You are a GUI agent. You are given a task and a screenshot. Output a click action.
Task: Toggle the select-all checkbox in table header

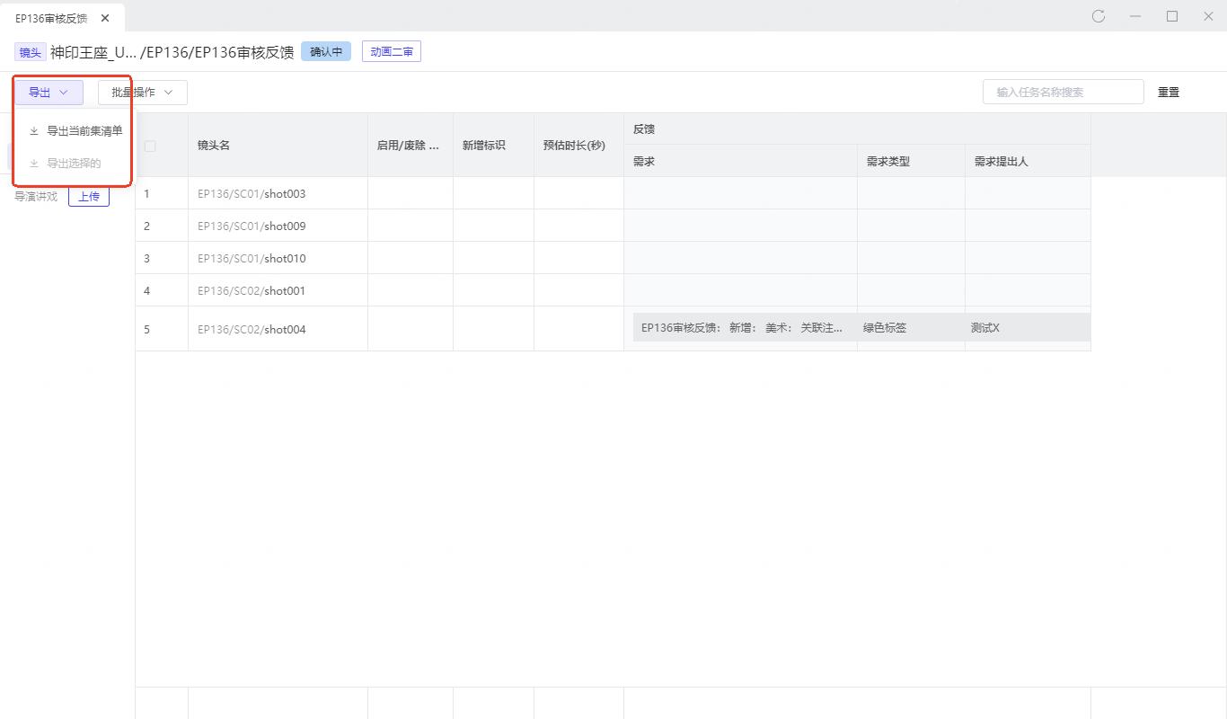pos(150,146)
